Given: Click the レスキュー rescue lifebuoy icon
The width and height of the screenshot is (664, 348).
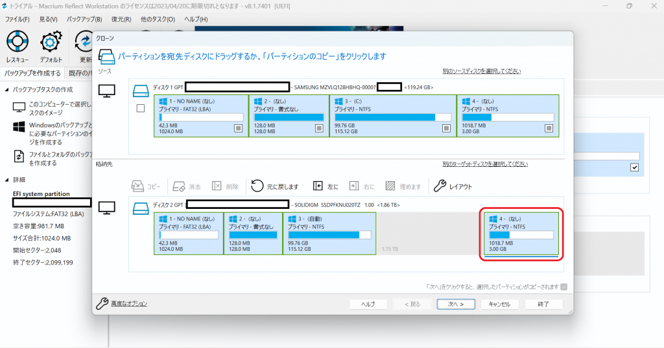Looking at the screenshot, I should pyautogui.click(x=18, y=41).
